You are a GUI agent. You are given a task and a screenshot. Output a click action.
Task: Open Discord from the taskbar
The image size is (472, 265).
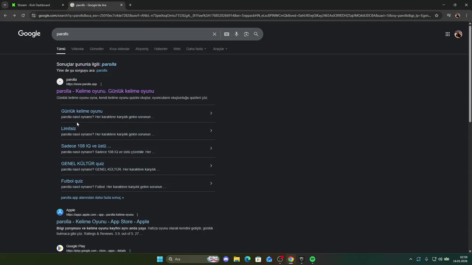(x=226, y=259)
